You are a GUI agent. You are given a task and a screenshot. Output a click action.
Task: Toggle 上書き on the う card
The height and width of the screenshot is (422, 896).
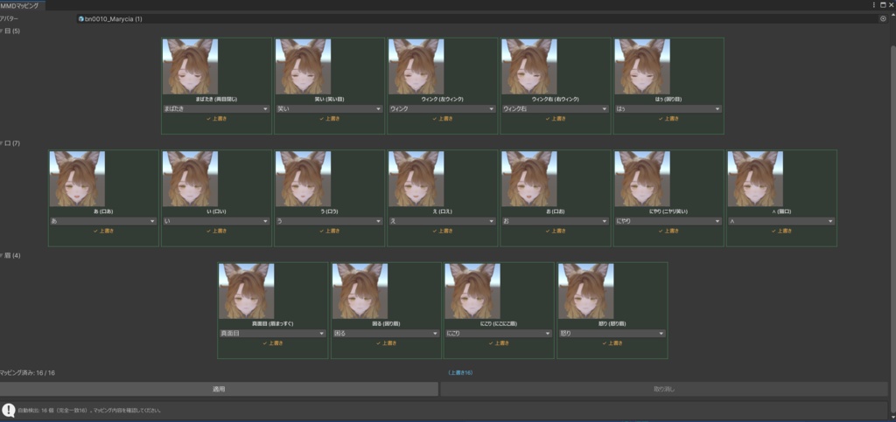330,231
